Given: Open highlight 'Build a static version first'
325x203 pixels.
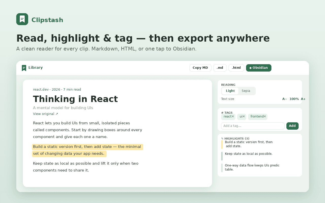Looking at the screenshot, I should 249,144.
